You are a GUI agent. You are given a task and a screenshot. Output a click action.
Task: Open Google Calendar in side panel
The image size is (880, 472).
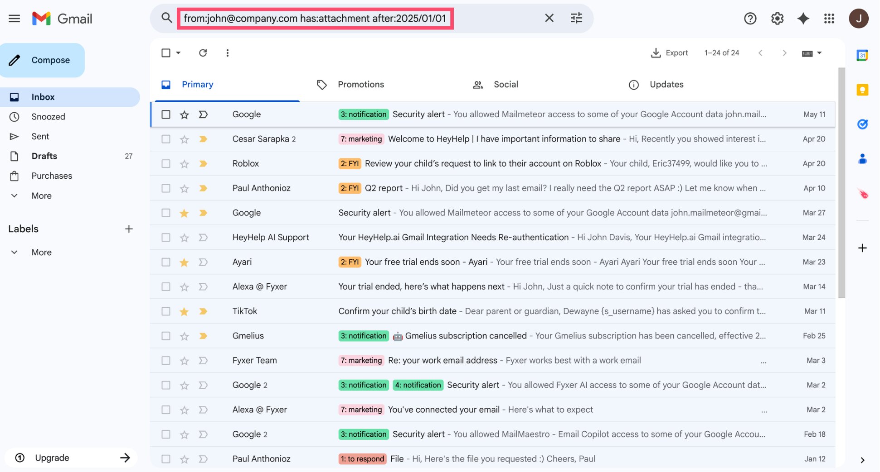(x=862, y=55)
